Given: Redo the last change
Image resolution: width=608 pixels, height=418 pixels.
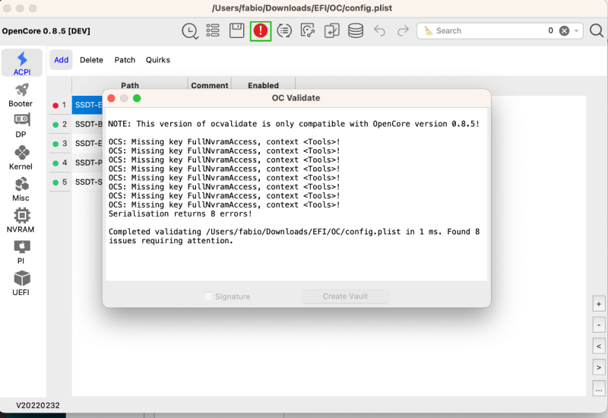Looking at the screenshot, I should (404, 30).
